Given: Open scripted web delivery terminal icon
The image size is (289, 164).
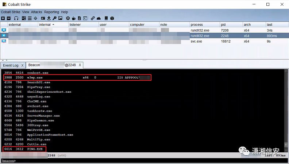Looking at the screenshot, I should tap(85, 18).
